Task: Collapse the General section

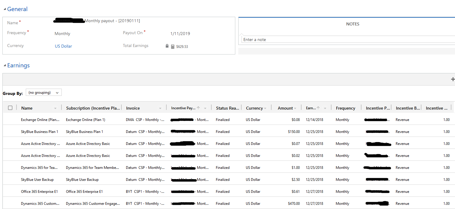Action: coord(4,9)
